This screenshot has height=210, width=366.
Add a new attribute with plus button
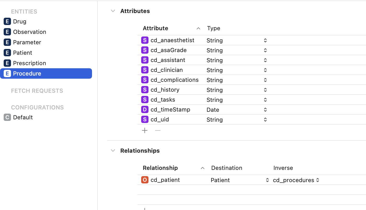(x=145, y=131)
